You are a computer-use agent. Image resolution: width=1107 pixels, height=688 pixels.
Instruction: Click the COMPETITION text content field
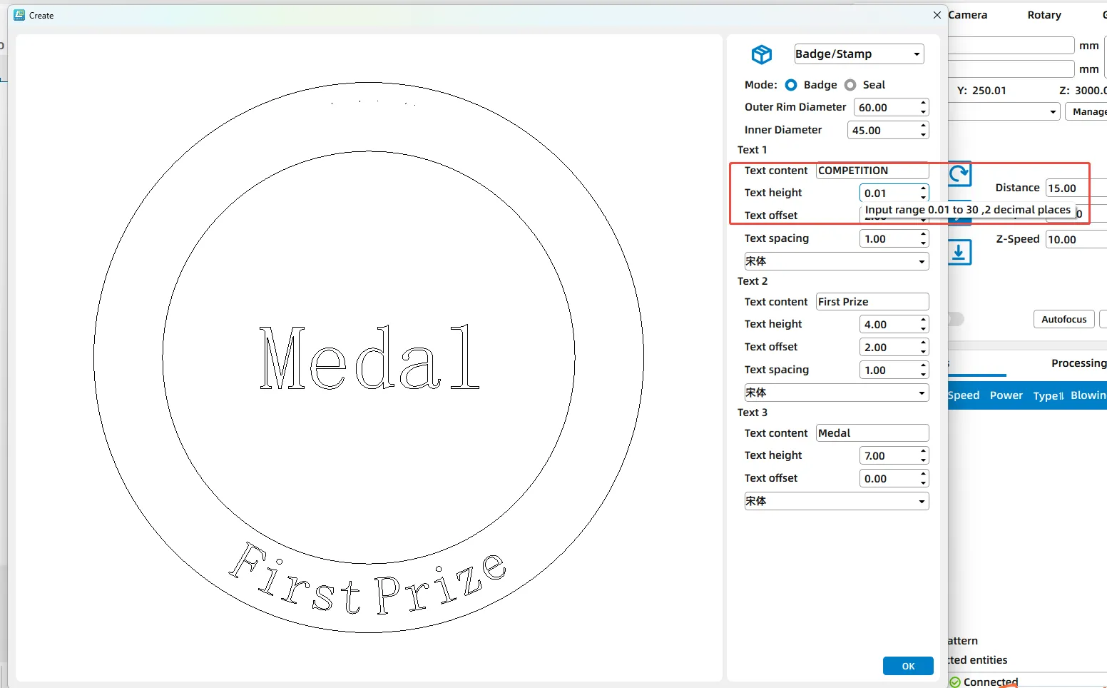pos(872,171)
